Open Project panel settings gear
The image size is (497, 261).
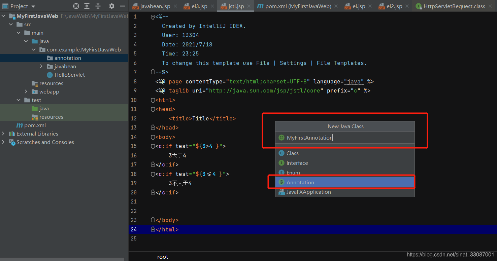tap(112, 6)
